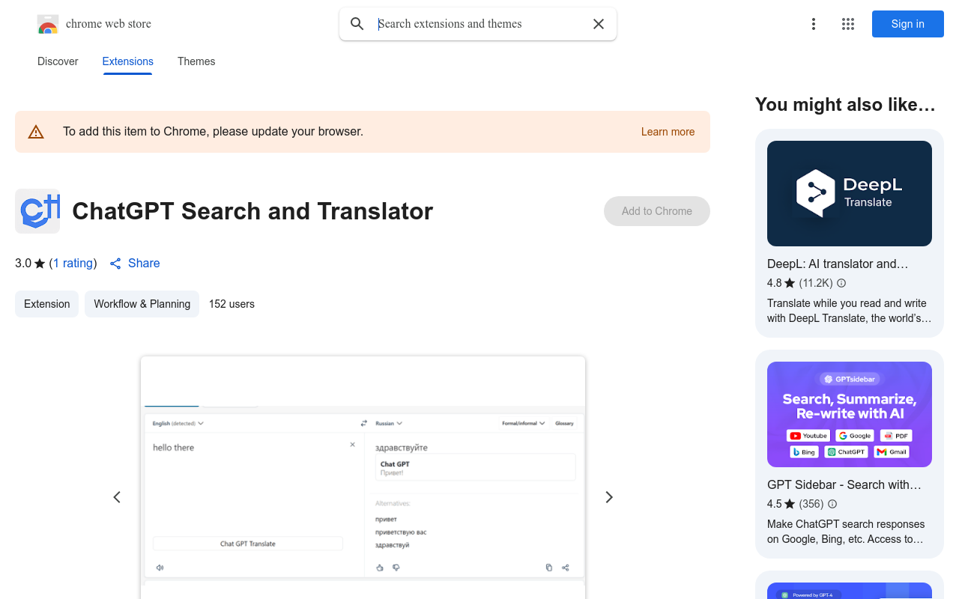Image resolution: width=959 pixels, height=599 pixels.
Task: Open the DeepL: AI translator and… title
Action: coord(838,264)
